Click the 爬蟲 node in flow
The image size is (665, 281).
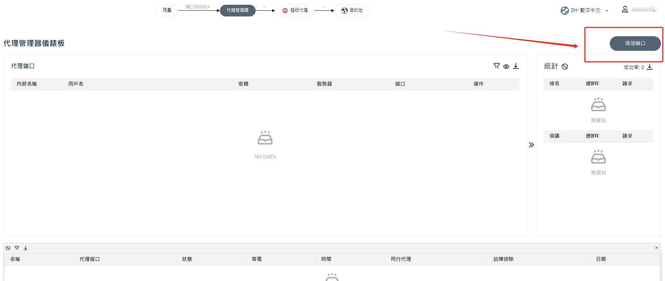(x=167, y=10)
